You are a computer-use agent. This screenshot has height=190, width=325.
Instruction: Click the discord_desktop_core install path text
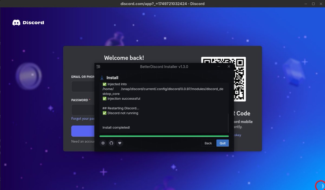[163, 91]
